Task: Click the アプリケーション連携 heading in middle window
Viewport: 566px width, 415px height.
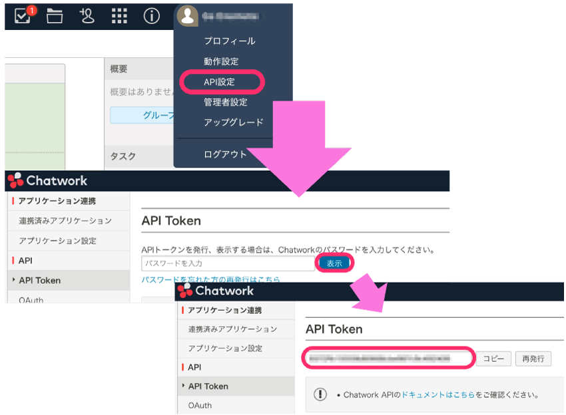Action: 57,201
